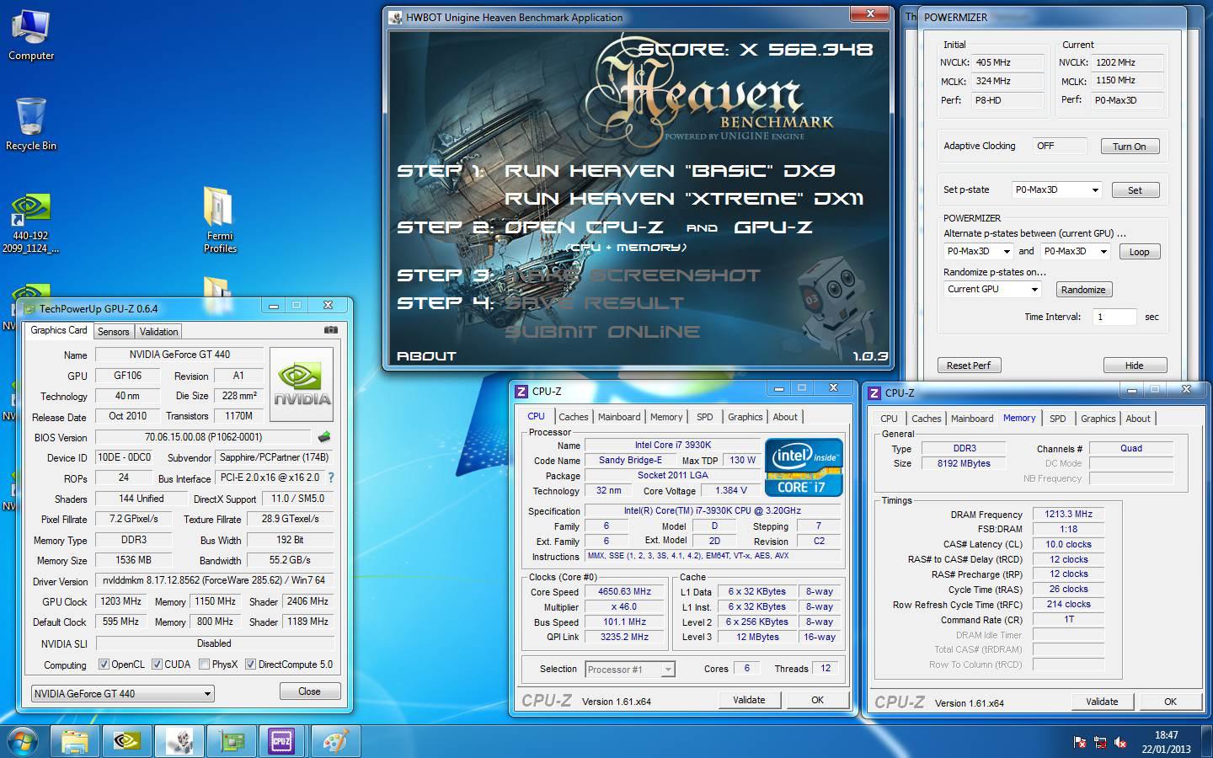Switch to the Sensors tab in GPU-Z
Screen dimensions: 1213x758
[x=113, y=332]
